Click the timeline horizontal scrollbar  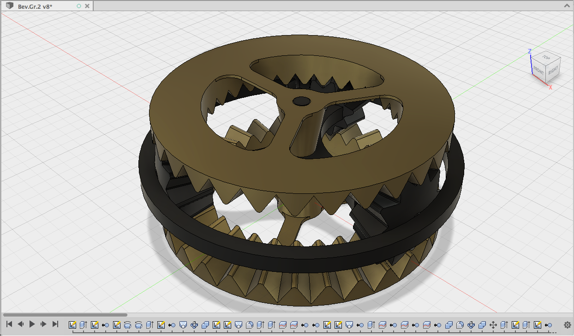point(65,314)
